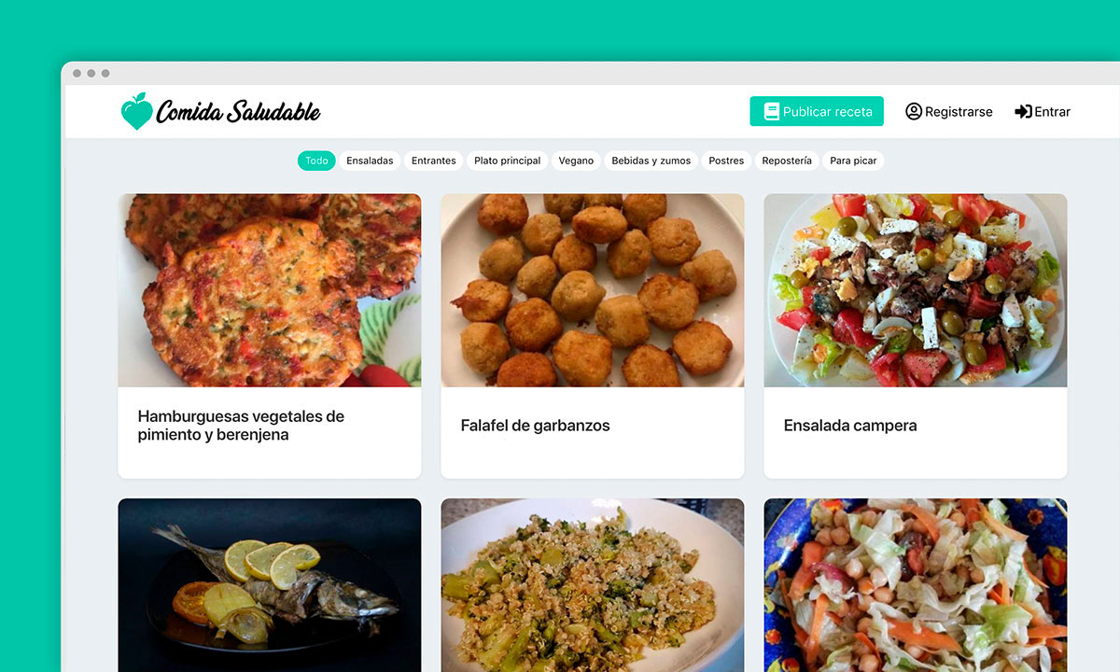The image size is (1120, 672).
Task: Show Vegano recipes
Action: (576, 161)
